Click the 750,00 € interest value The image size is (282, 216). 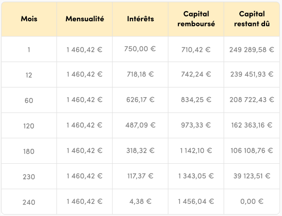(140, 49)
